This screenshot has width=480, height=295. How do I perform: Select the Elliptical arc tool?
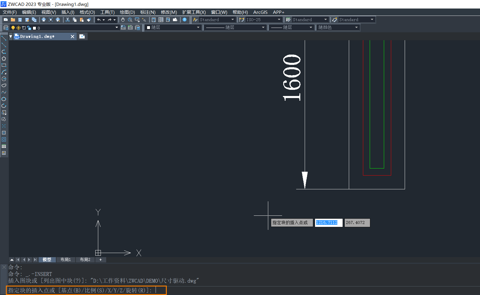4,106
